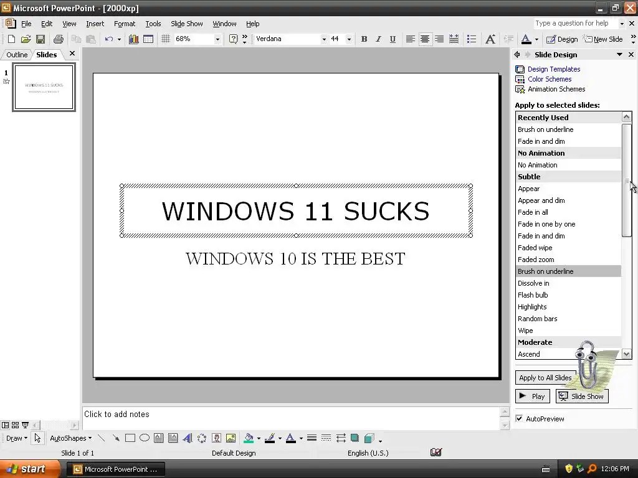Viewport: 638px width, 478px height.
Task: Open the Format menu
Action: point(125,24)
